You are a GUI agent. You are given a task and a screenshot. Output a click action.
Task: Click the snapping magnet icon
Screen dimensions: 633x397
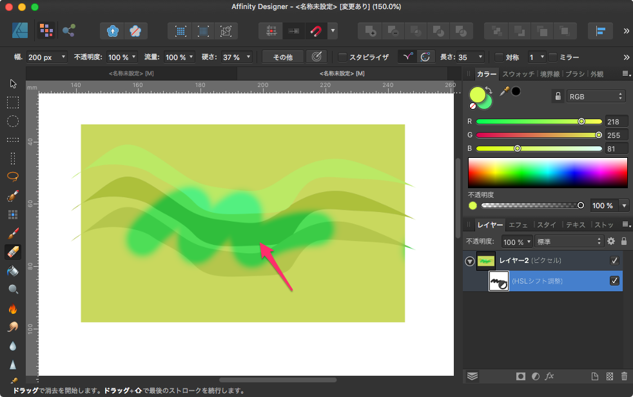316,31
